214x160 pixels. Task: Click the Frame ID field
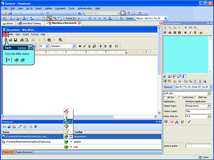coord(82,18)
